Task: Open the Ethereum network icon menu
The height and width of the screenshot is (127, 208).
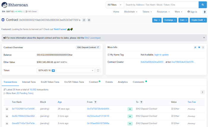Action: (204, 12)
